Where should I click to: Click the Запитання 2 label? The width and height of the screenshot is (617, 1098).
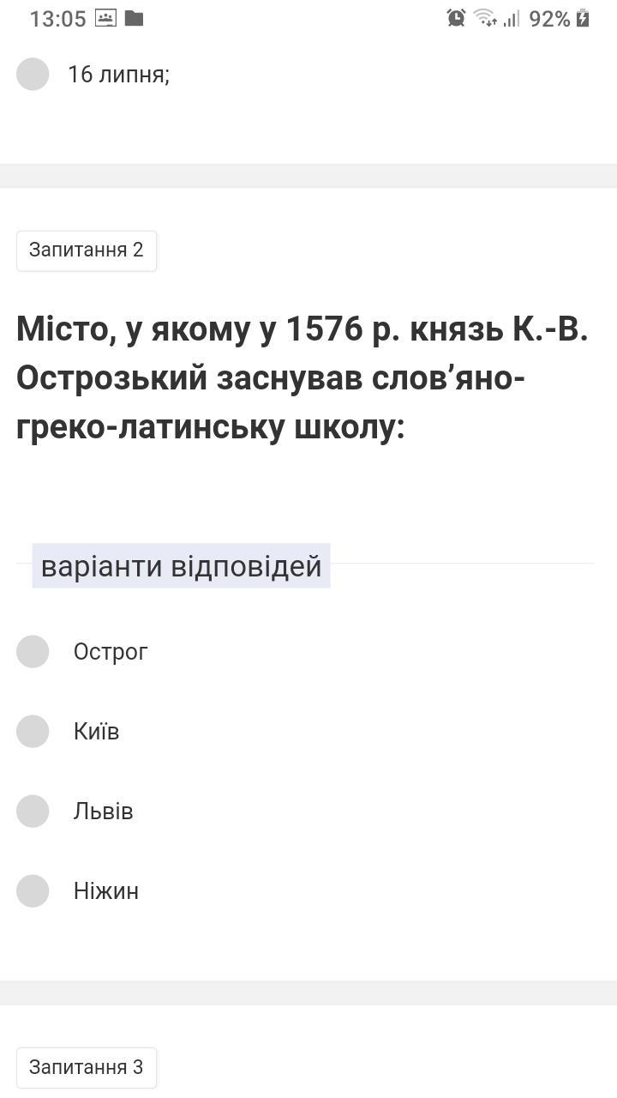click(87, 250)
